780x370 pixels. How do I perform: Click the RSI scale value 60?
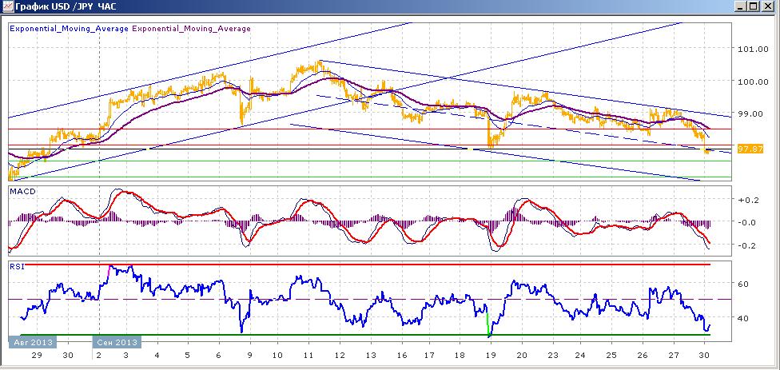[x=744, y=284]
